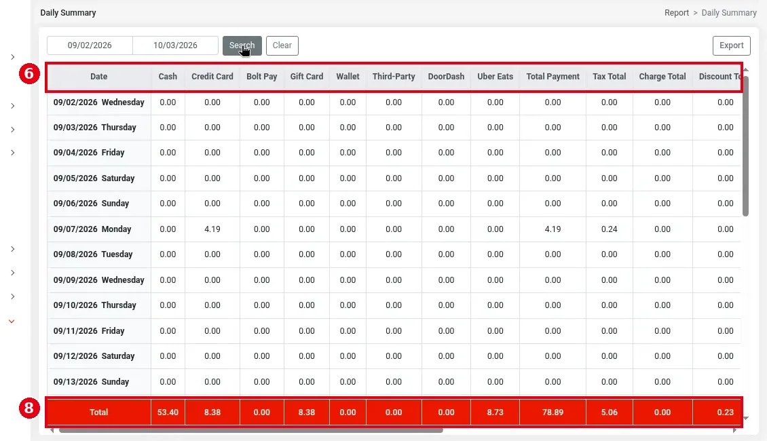This screenshot has width=767, height=441.
Task: Click the Gift Card column header
Action: 307,77
